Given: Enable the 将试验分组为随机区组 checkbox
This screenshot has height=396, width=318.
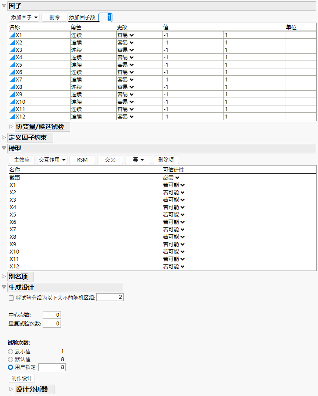Looking at the screenshot, I should point(11,298).
